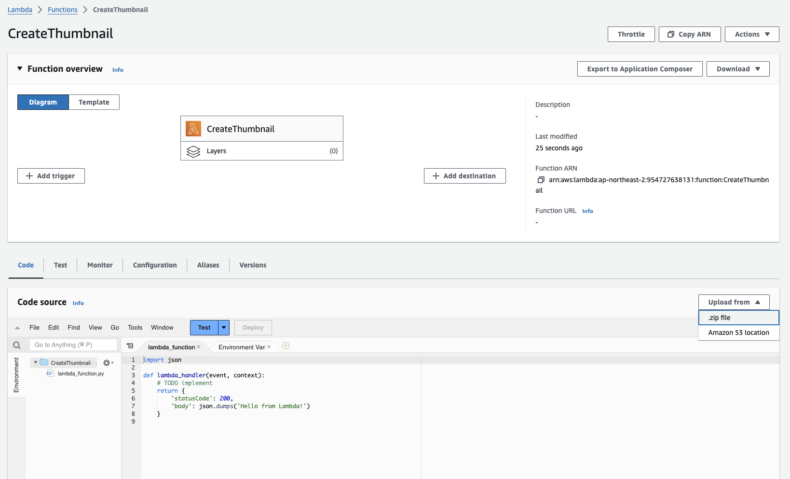Switch to Diagram view
This screenshot has width=790, height=479.
click(x=43, y=102)
